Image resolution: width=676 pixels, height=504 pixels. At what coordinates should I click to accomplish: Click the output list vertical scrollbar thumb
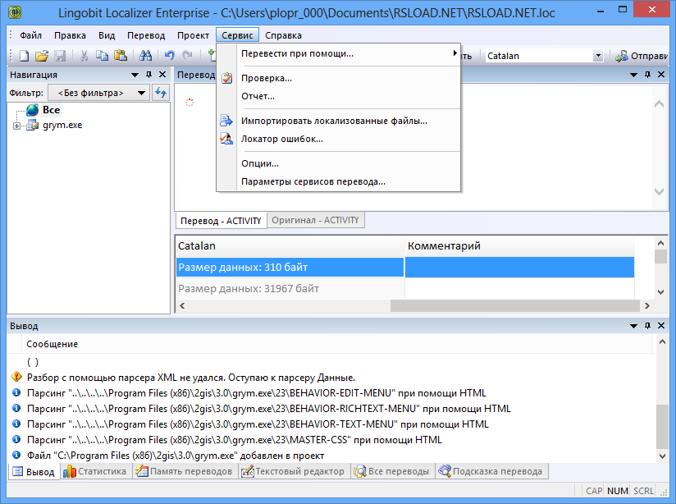662,426
